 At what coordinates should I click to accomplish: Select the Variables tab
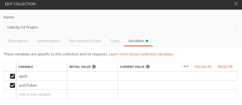click(138, 41)
